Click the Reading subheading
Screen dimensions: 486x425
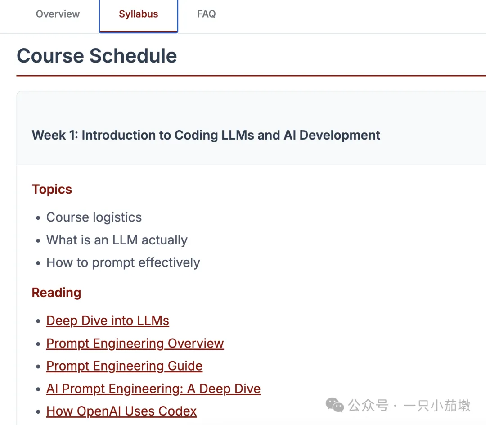tap(56, 293)
